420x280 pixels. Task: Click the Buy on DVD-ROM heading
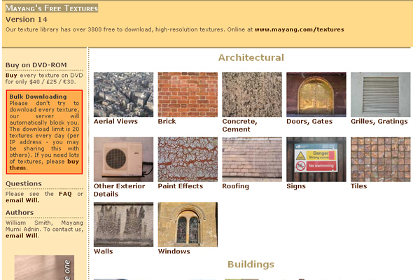36,65
